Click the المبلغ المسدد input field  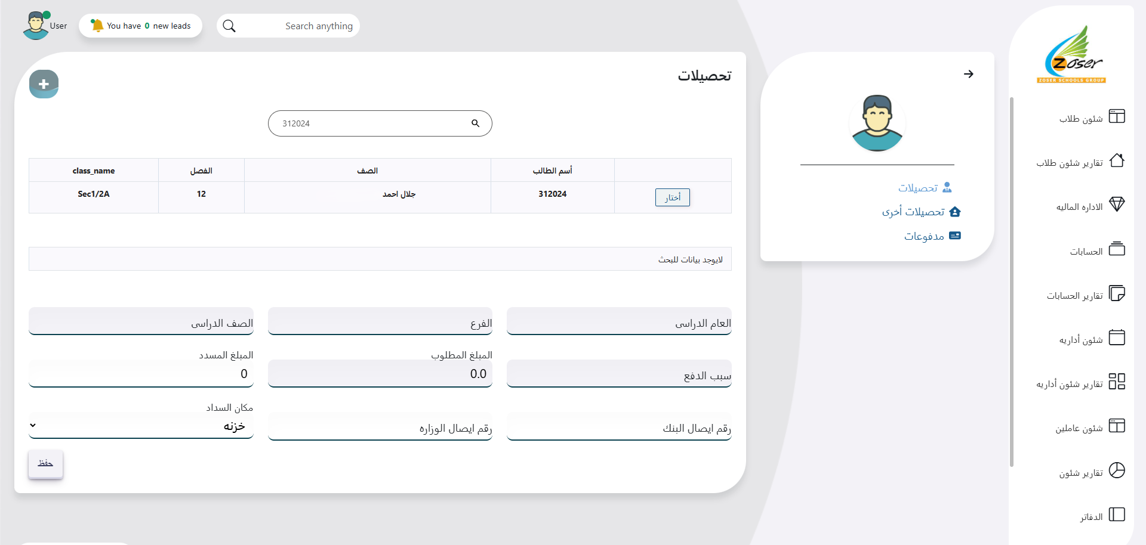pyautogui.click(x=141, y=374)
